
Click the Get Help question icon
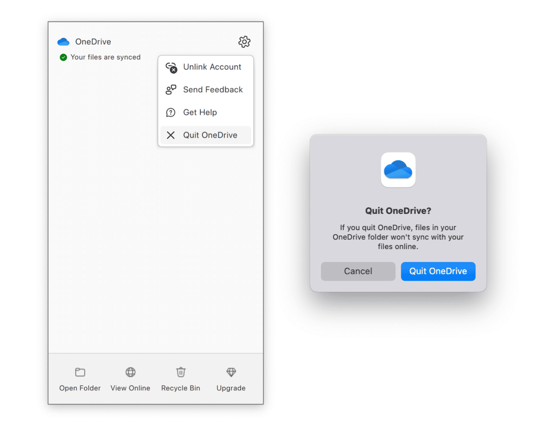tap(170, 112)
